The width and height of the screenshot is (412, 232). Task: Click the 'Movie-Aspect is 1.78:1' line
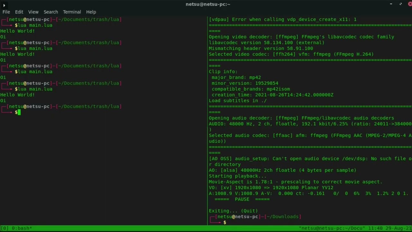[x=295, y=182]
